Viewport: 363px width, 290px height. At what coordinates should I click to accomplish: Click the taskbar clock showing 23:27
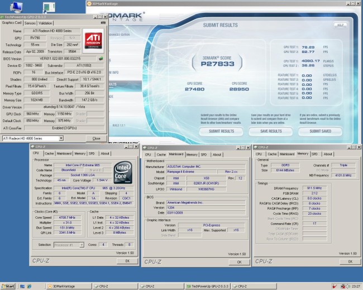pyautogui.click(x=356, y=286)
